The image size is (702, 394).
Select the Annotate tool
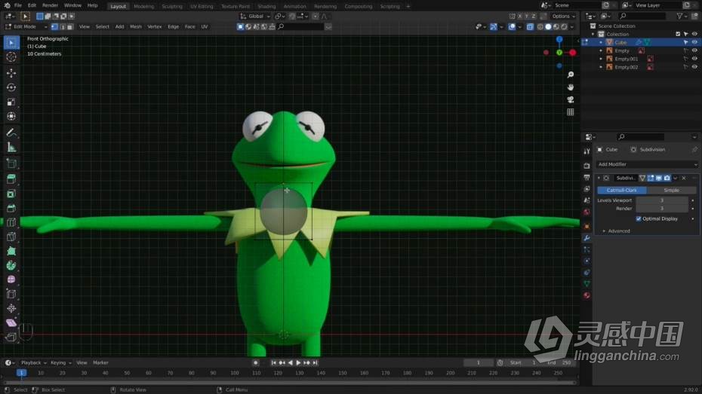click(11, 133)
